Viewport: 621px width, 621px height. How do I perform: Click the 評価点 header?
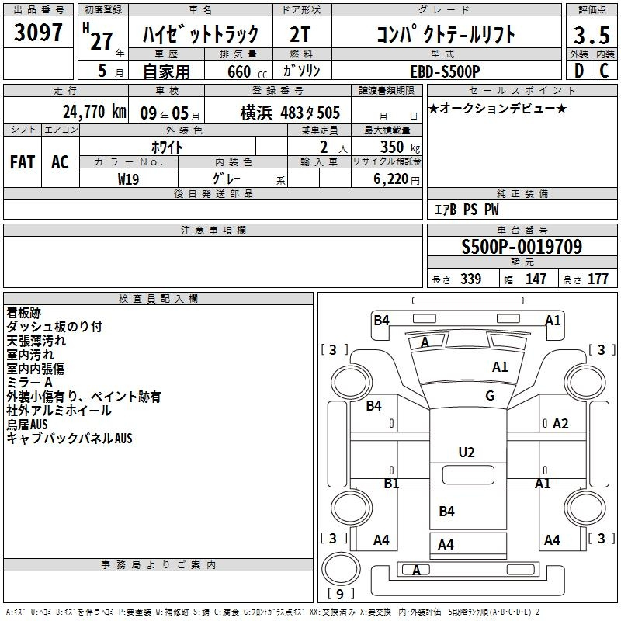(592, 10)
